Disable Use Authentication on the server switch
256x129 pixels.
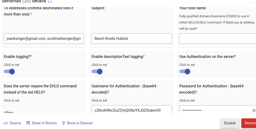(x=185, y=71)
